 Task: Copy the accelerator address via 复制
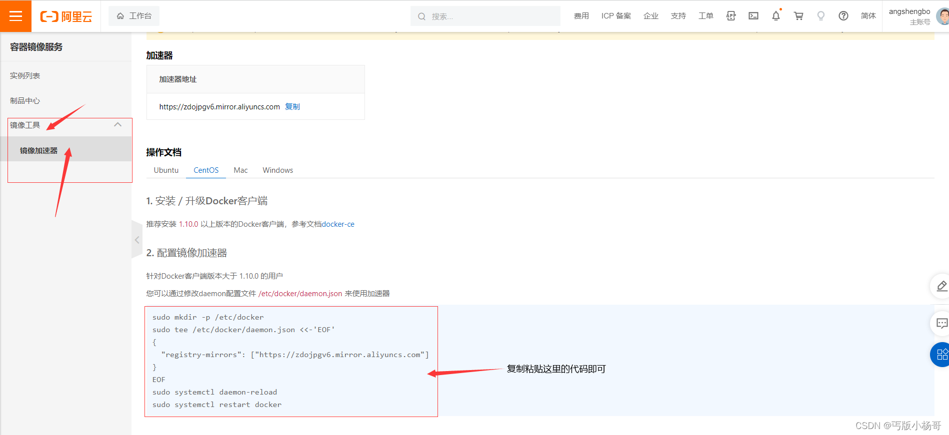[x=292, y=107]
